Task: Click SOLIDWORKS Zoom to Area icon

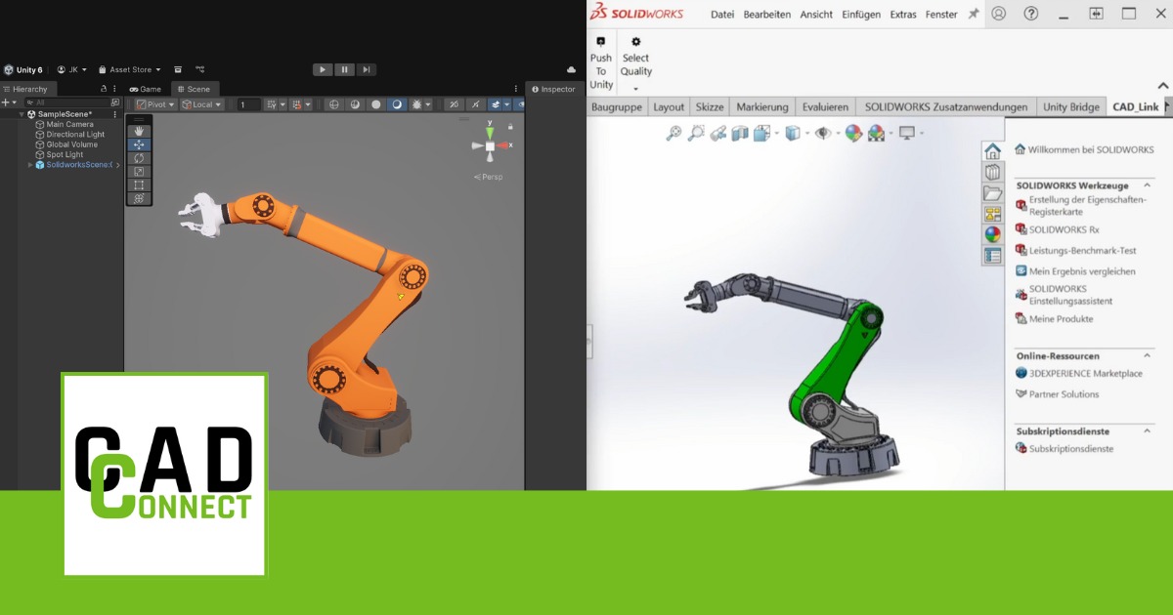Action: coord(696,134)
